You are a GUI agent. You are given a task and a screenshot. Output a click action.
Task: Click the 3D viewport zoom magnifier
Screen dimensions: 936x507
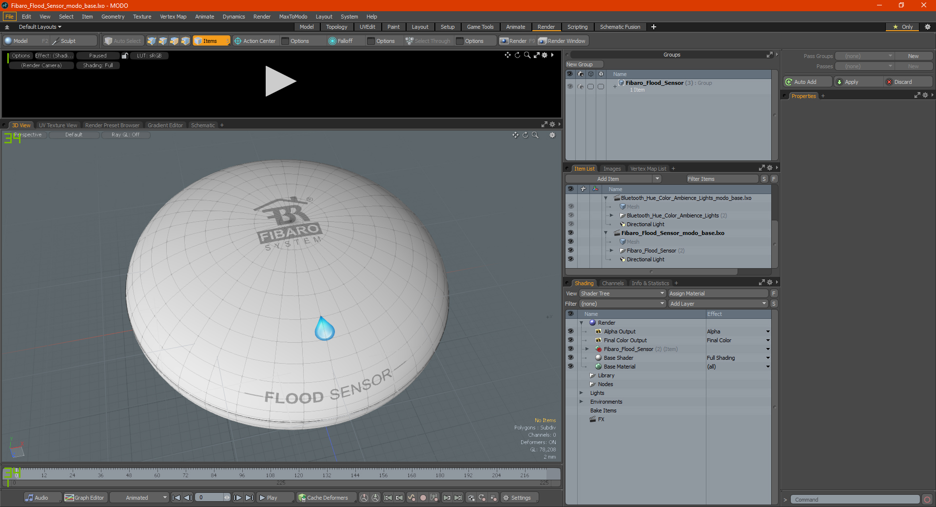535,135
